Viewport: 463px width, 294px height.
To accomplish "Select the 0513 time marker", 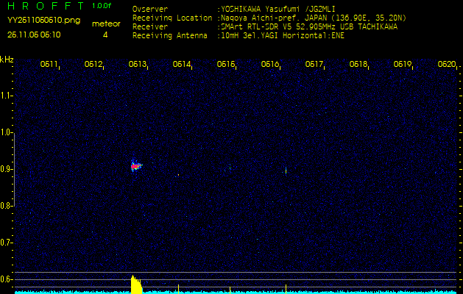I will (138, 65).
